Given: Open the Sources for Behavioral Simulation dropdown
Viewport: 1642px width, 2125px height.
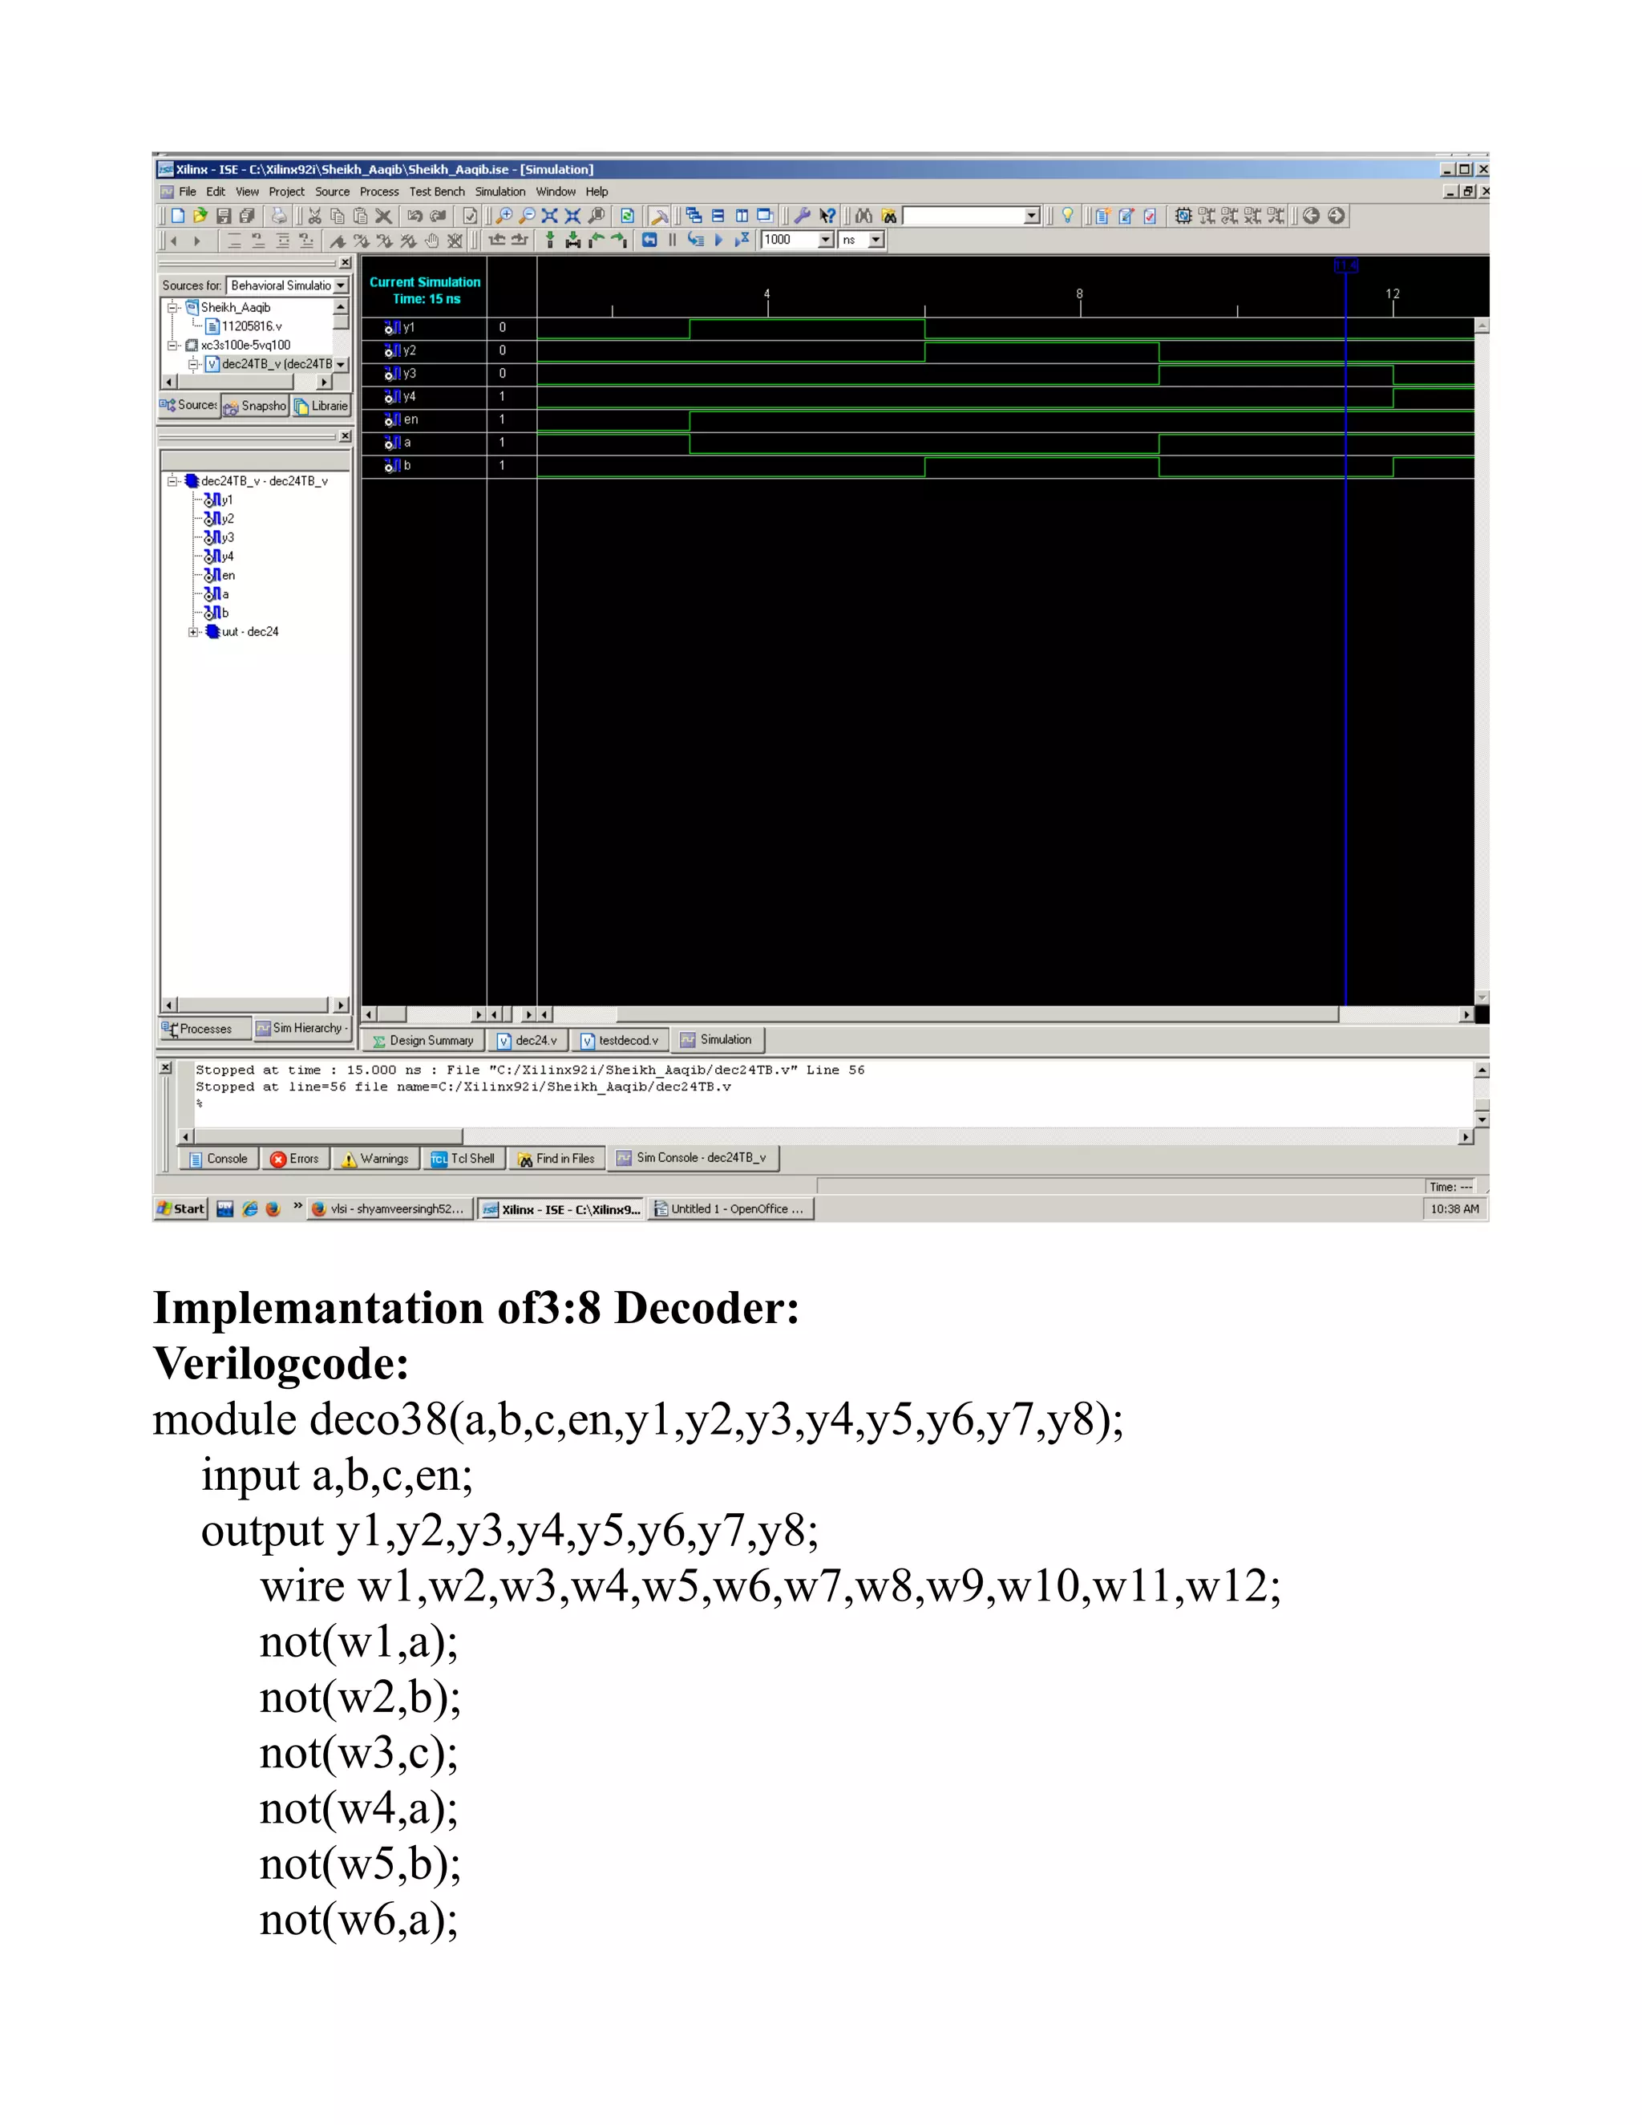Looking at the screenshot, I should point(341,285).
